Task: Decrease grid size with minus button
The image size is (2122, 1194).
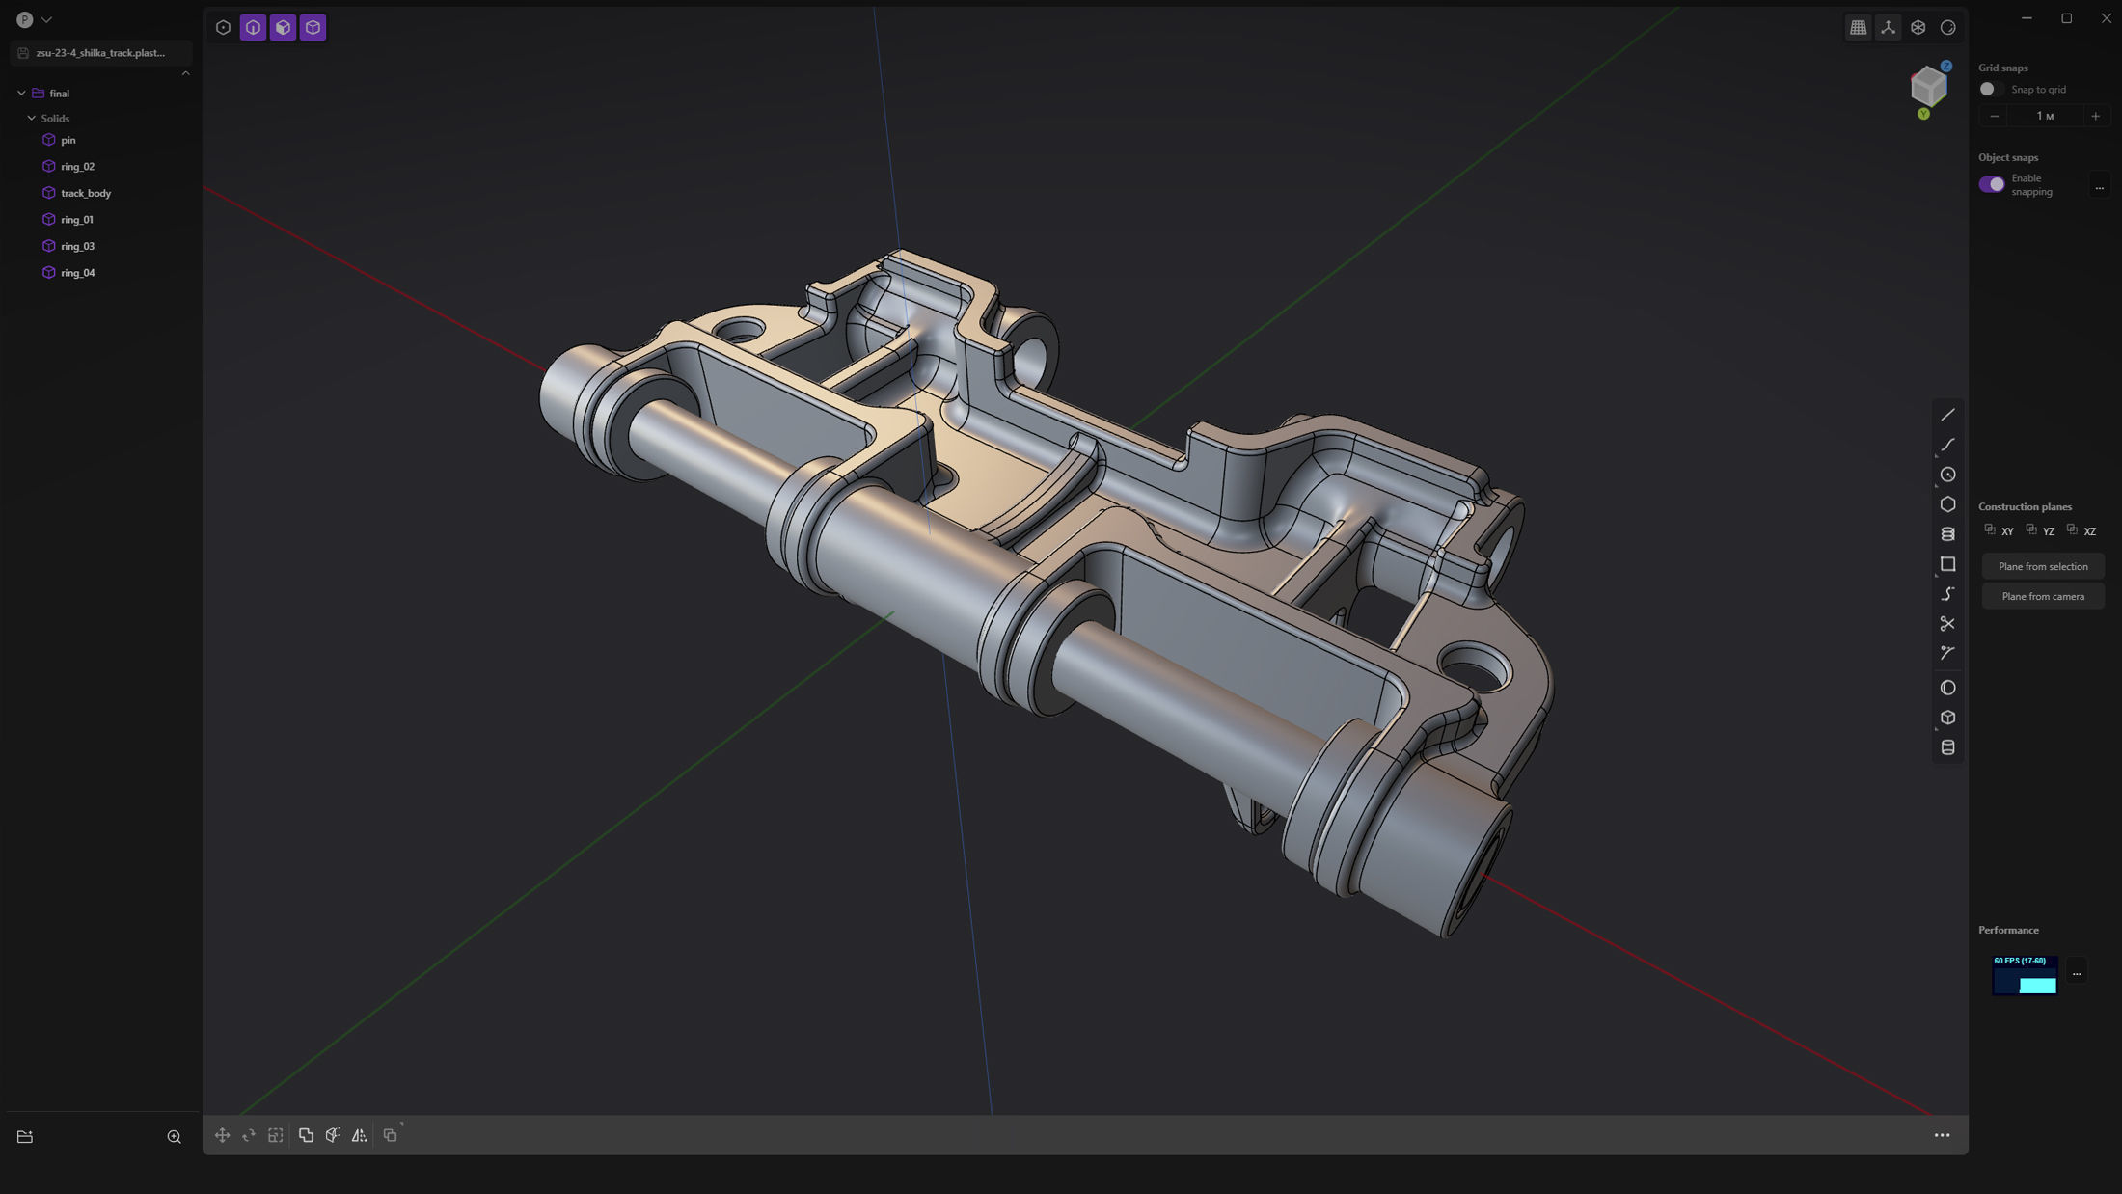Action: tap(1994, 116)
